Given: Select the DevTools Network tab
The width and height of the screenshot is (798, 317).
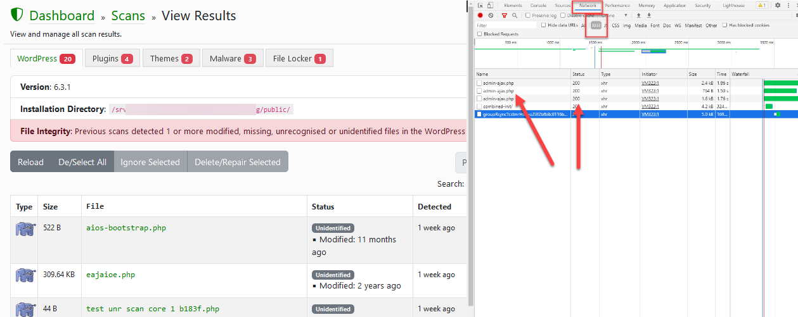Looking at the screenshot, I should pyautogui.click(x=588, y=5).
